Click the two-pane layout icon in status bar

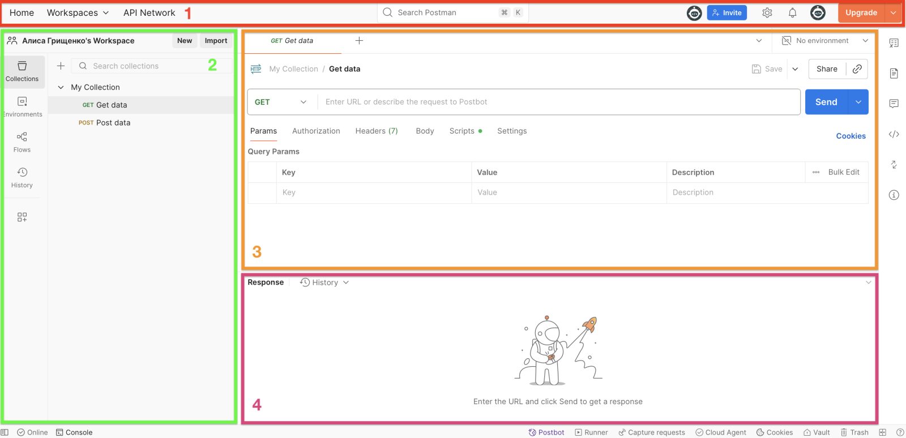tap(882, 432)
